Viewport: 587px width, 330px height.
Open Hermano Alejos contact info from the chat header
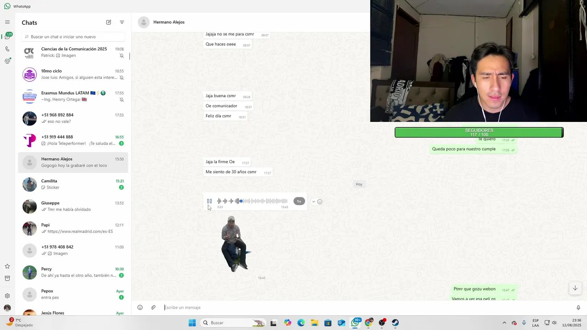pos(169,22)
